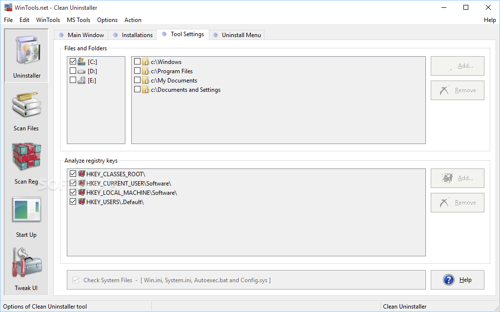Open the WinTools menu
The image size is (500, 312).
click(x=48, y=20)
